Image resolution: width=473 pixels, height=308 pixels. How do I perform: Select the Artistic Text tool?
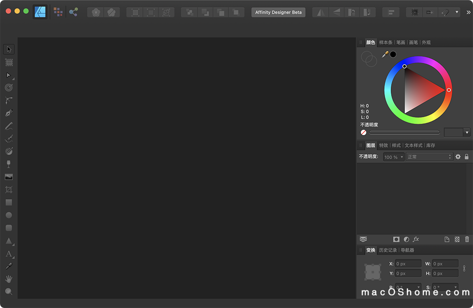click(8, 254)
